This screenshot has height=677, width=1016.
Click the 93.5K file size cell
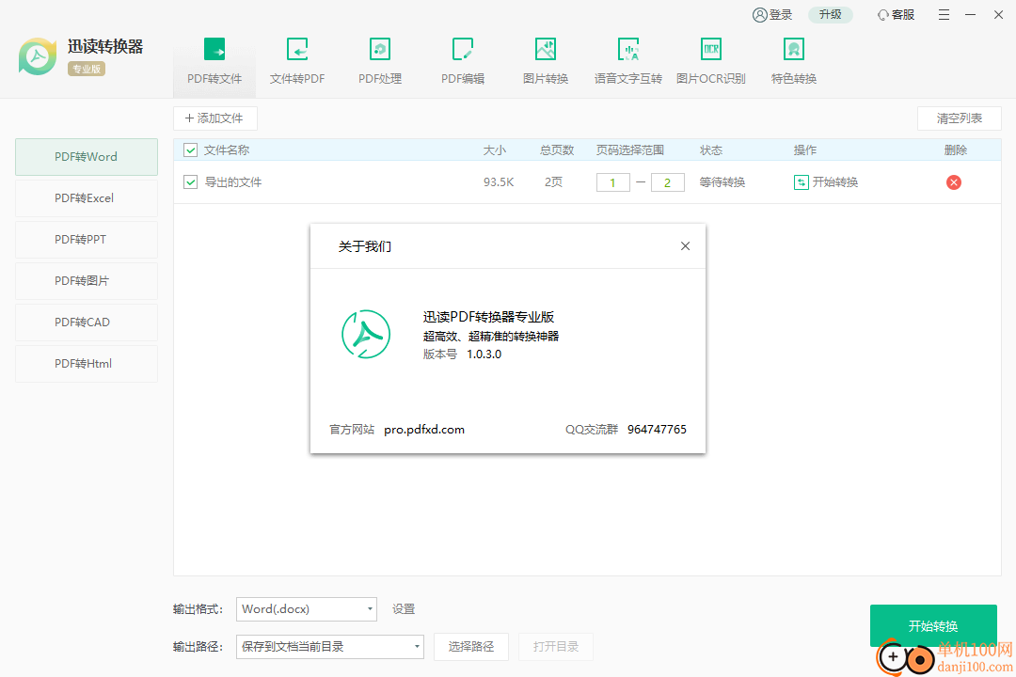click(x=499, y=182)
